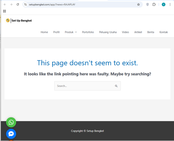Viewport: 174px width, 141px height.
Task: Open the shield extension icon
Action: coord(148,5)
